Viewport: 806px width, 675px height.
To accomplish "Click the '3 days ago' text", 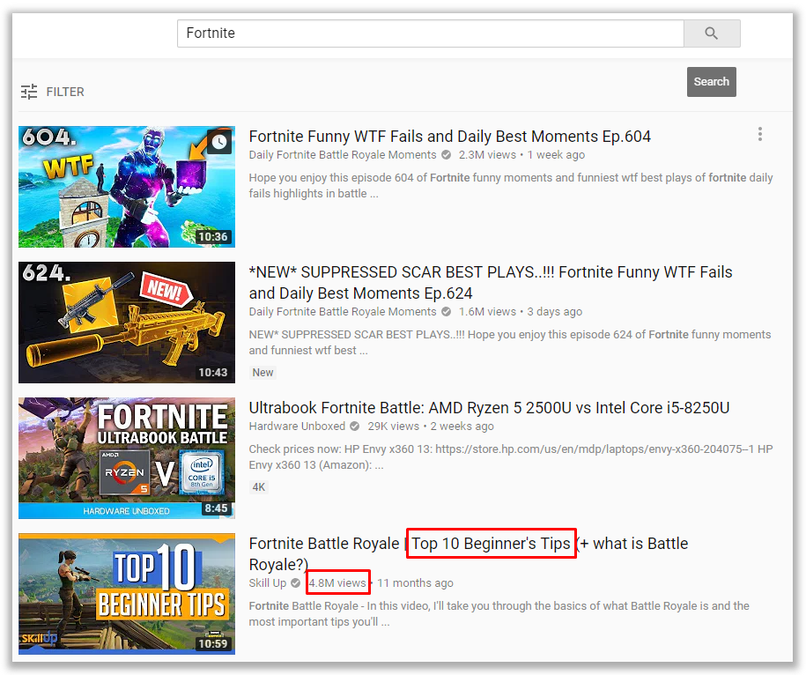I will click(555, 312).
